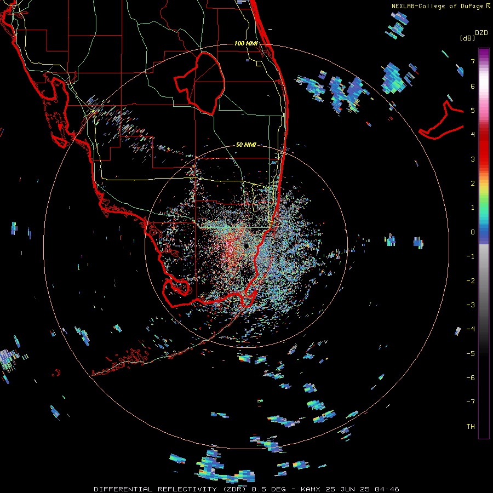Click the black radar site dot
493x493 pixels.
point(246,245)
